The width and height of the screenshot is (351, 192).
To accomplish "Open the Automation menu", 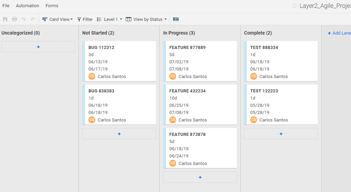I will pyautogui.click(x=27, y=6).
